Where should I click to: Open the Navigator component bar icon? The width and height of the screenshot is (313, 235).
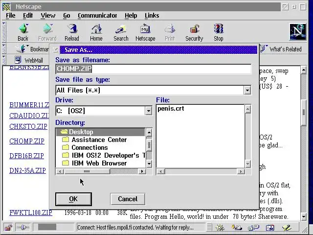click(220, 227)
